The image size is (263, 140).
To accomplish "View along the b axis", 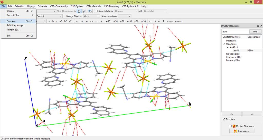I will point(53,21).
